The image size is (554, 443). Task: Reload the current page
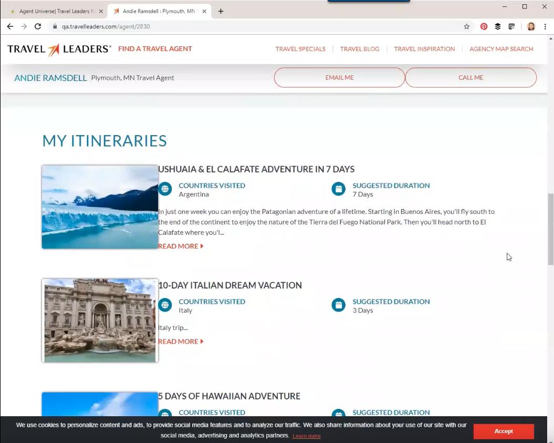[38, 26]
